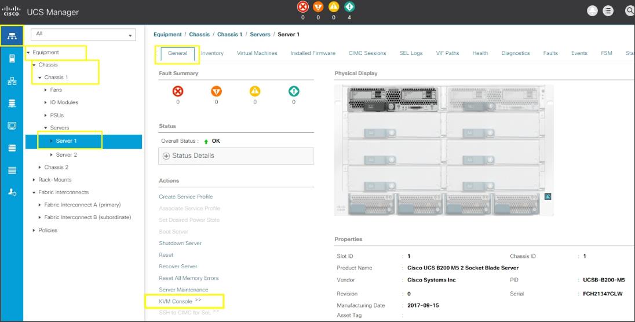Expand the Policies tree node

[x=34, y=230]
